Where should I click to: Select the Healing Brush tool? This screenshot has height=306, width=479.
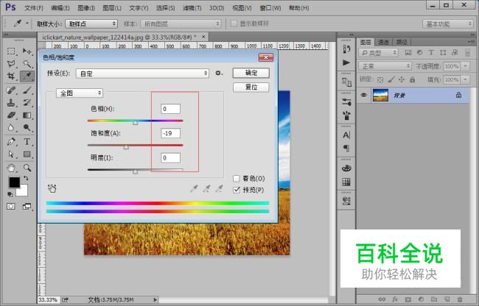point(11,90)
